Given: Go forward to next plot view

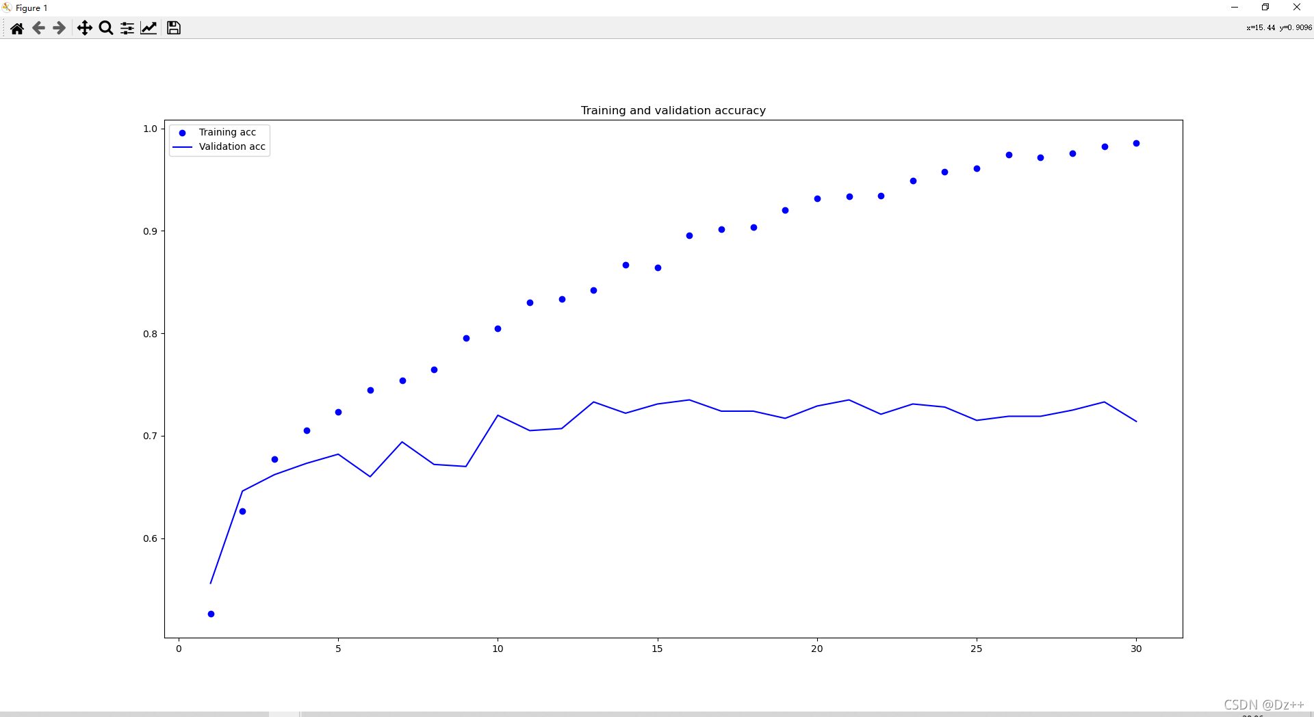Looking at the screenshot, I should (60, 28).
